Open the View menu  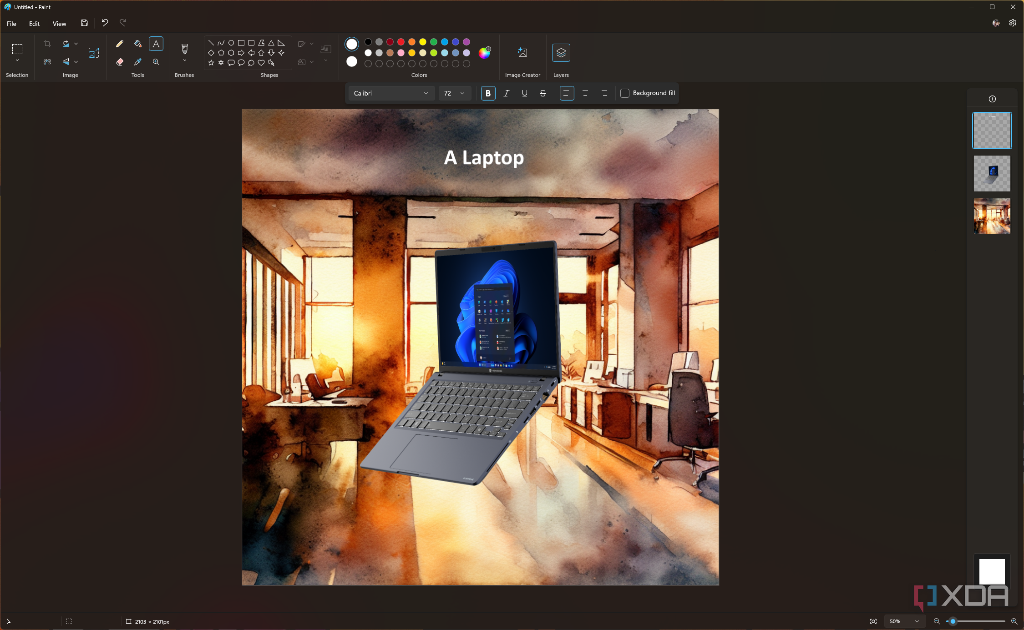(x=59, y=24)
